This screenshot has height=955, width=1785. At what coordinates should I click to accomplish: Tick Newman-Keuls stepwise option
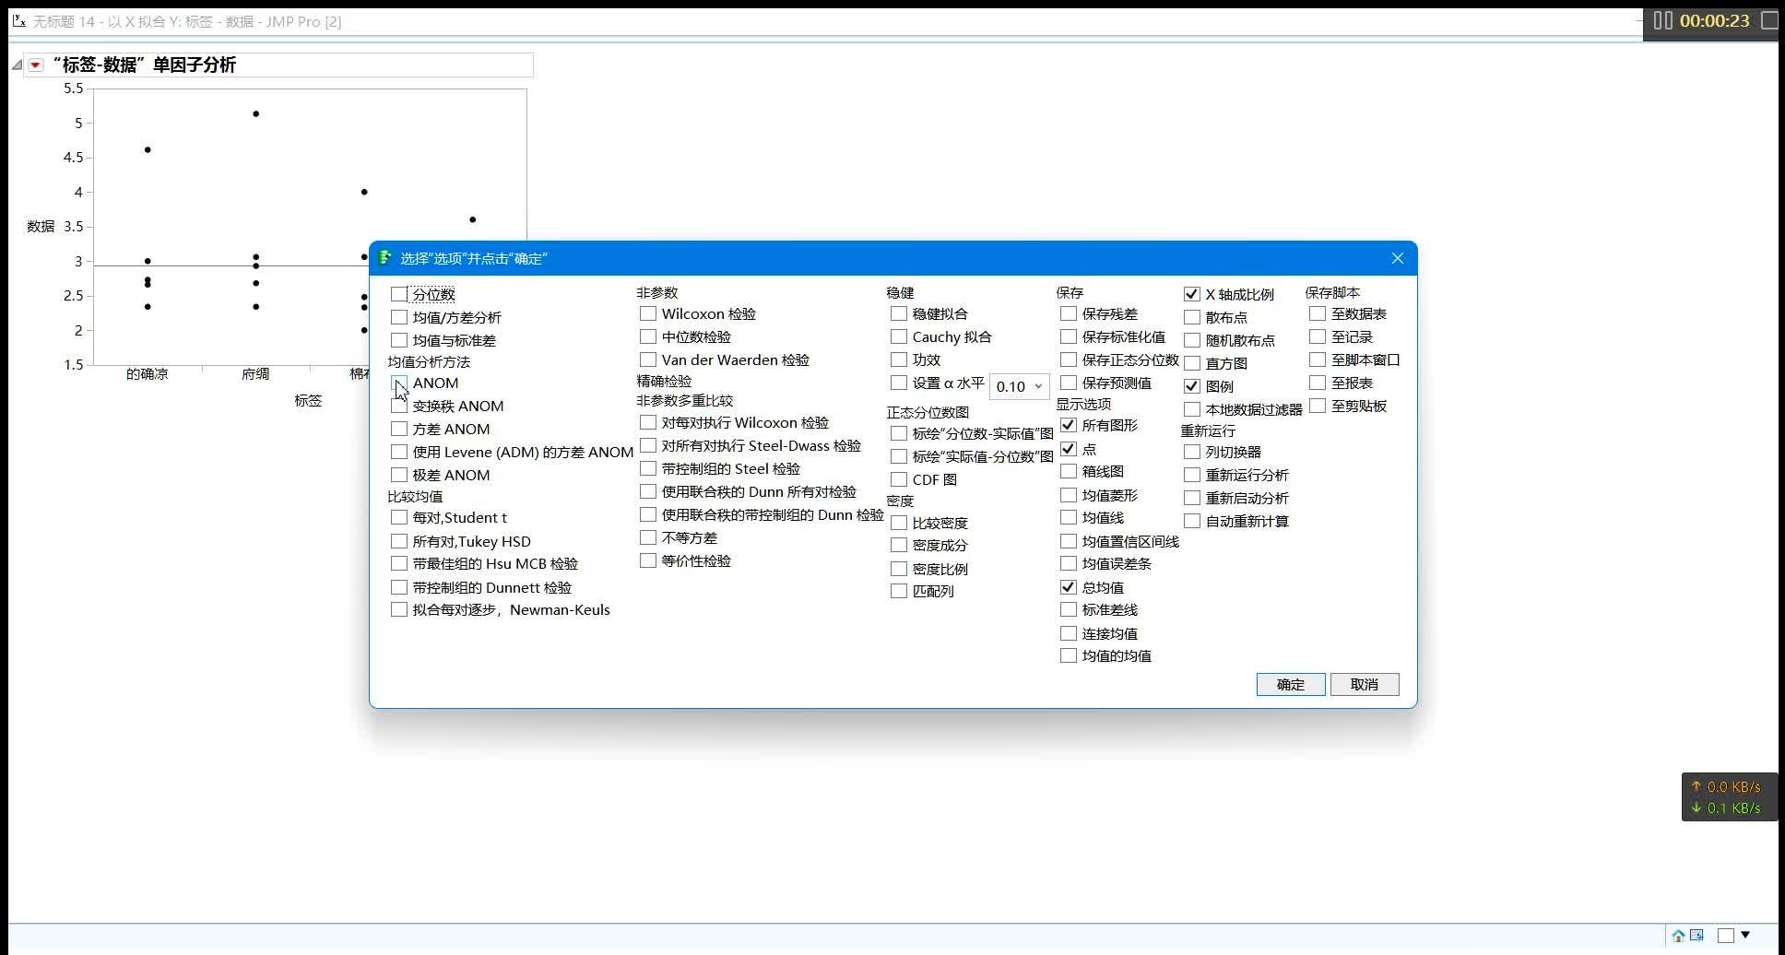(399, 609)
